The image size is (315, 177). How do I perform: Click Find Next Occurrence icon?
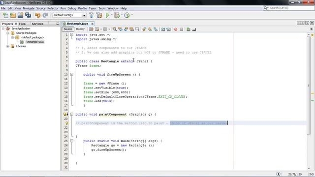coord(126,29)
